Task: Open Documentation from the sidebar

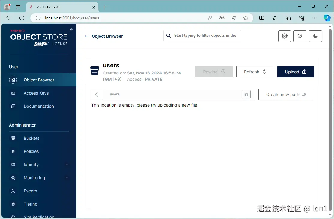Action: coord(39,106)
